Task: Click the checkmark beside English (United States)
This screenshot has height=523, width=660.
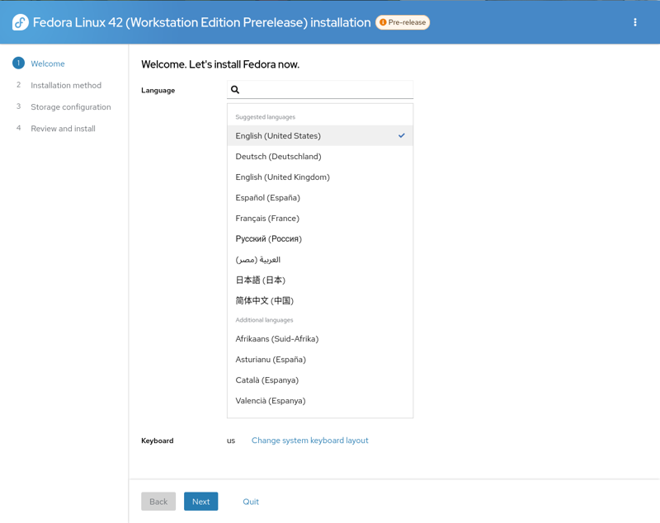Action: [402, 135]
